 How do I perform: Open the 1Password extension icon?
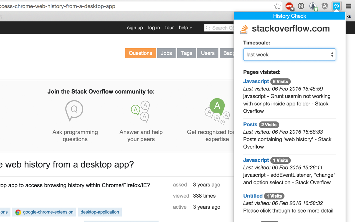point(301,6)
